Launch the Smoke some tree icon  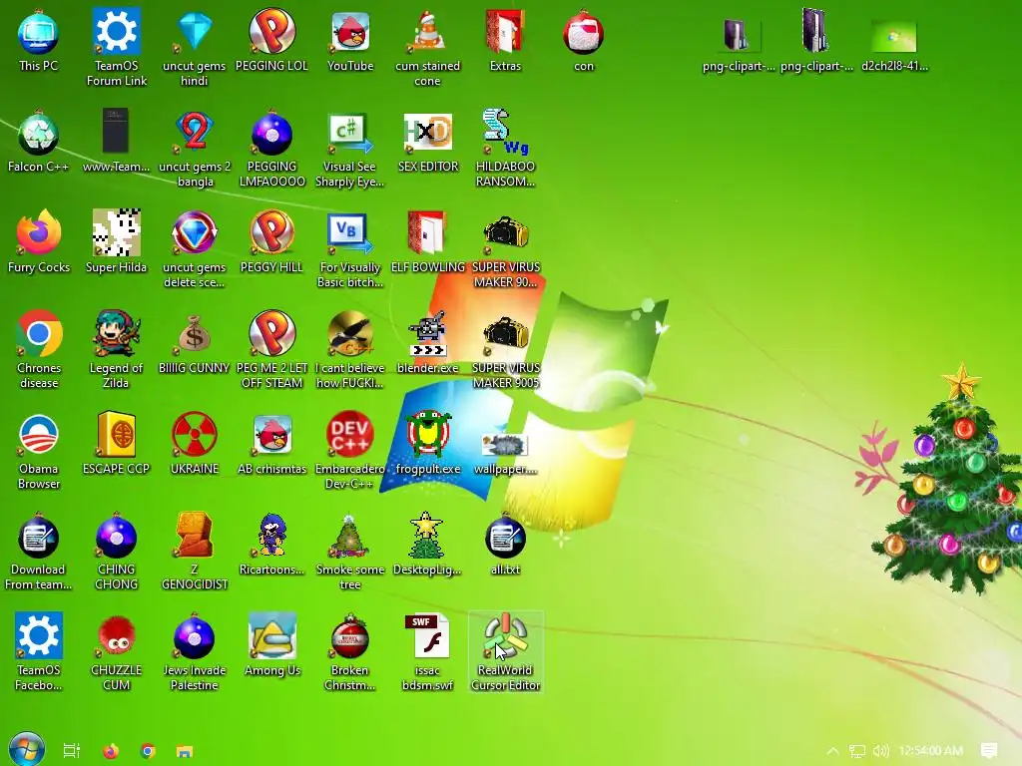coord(350,536)
